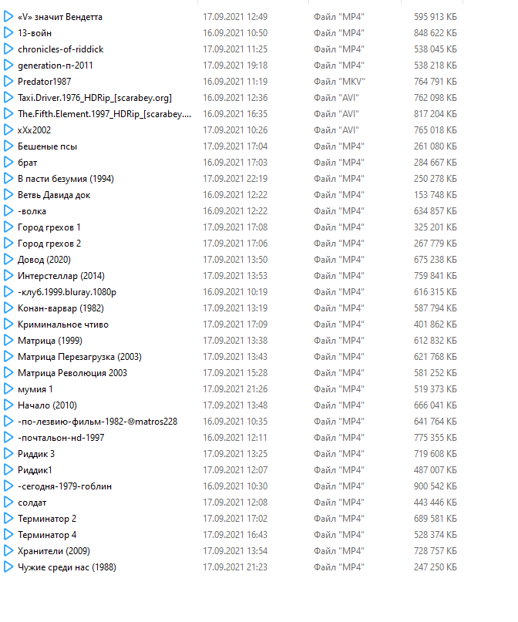Click the size 848 622 КБ
Viewport: 518px width, 622px height.
pos(435,33)
